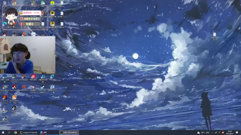
Task: Switch to the OBS 23.0.2 taskbar window
Action: pyautogui.click(x=69, y=132)
